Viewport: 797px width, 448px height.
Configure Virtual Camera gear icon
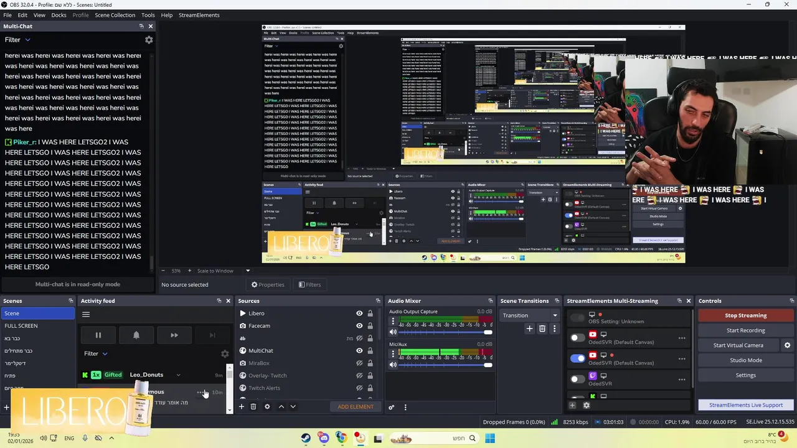[787, 345]
